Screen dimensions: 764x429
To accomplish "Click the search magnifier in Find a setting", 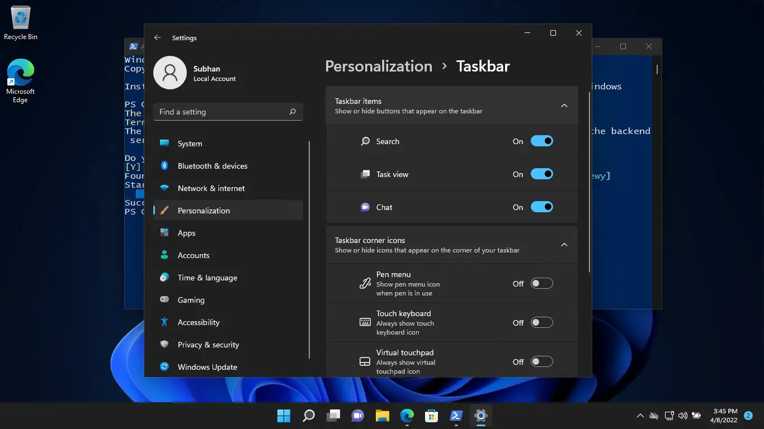I will pos(293,112).
